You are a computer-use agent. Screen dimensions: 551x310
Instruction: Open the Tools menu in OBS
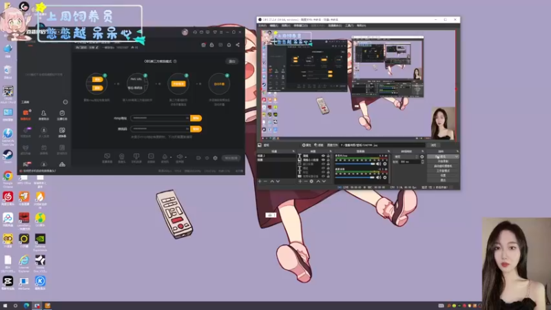(x=349, y=25)
